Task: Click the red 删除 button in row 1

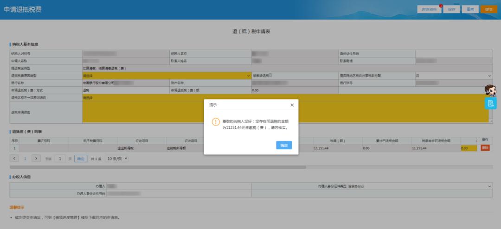Action: point(485,148)
